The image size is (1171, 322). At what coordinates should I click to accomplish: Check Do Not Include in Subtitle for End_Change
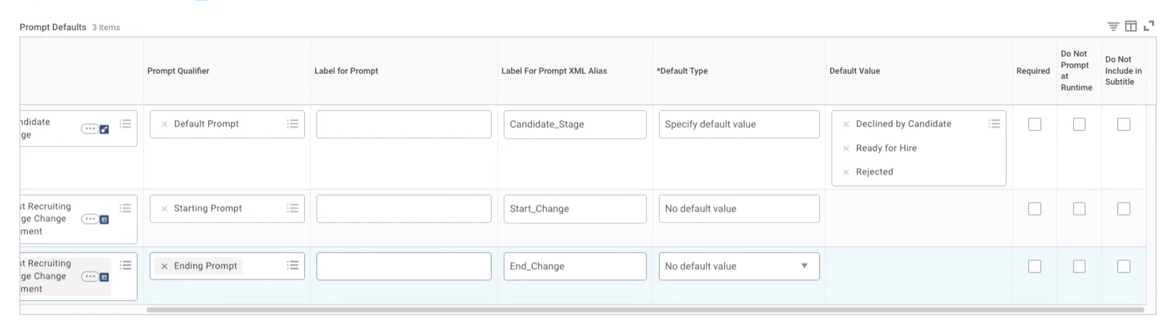tap(1123, 266)
